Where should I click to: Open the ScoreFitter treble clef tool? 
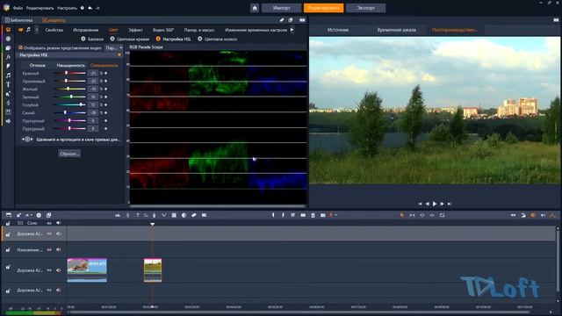click(127, 215)
